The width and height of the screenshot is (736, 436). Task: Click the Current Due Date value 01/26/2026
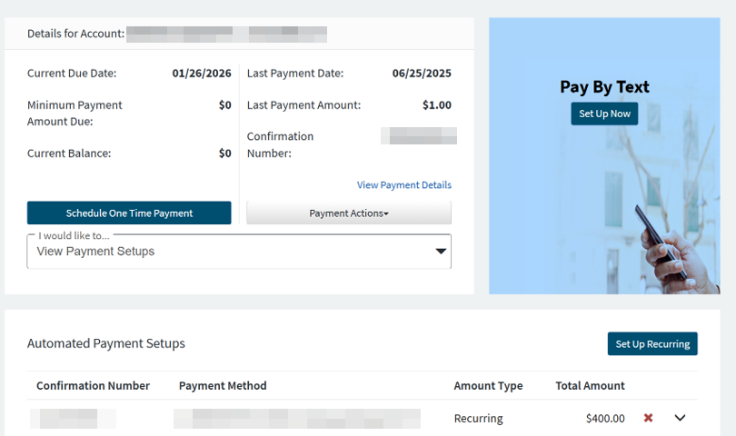tap(202, 74)
